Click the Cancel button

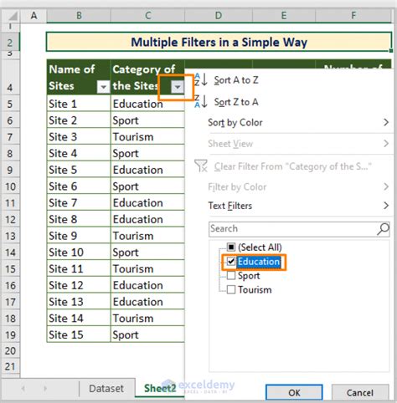point(360,393)
